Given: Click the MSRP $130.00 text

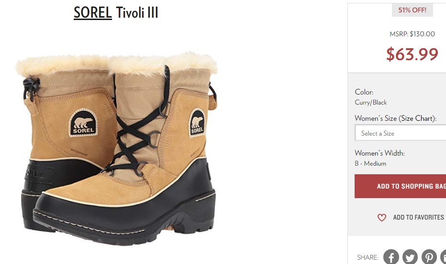Looking at the screenshot, I should tap(412, 34).
